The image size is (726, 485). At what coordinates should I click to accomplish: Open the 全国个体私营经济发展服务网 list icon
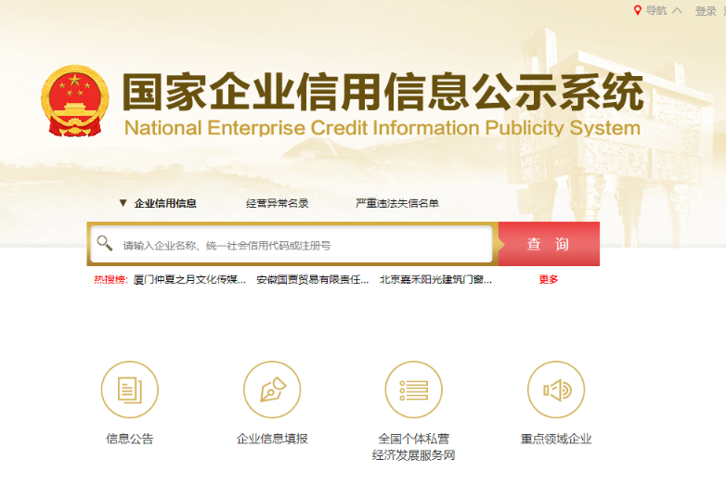coord(413,389)
